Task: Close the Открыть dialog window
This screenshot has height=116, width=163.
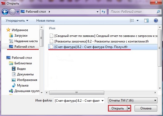Action: [x=156, y=2]
